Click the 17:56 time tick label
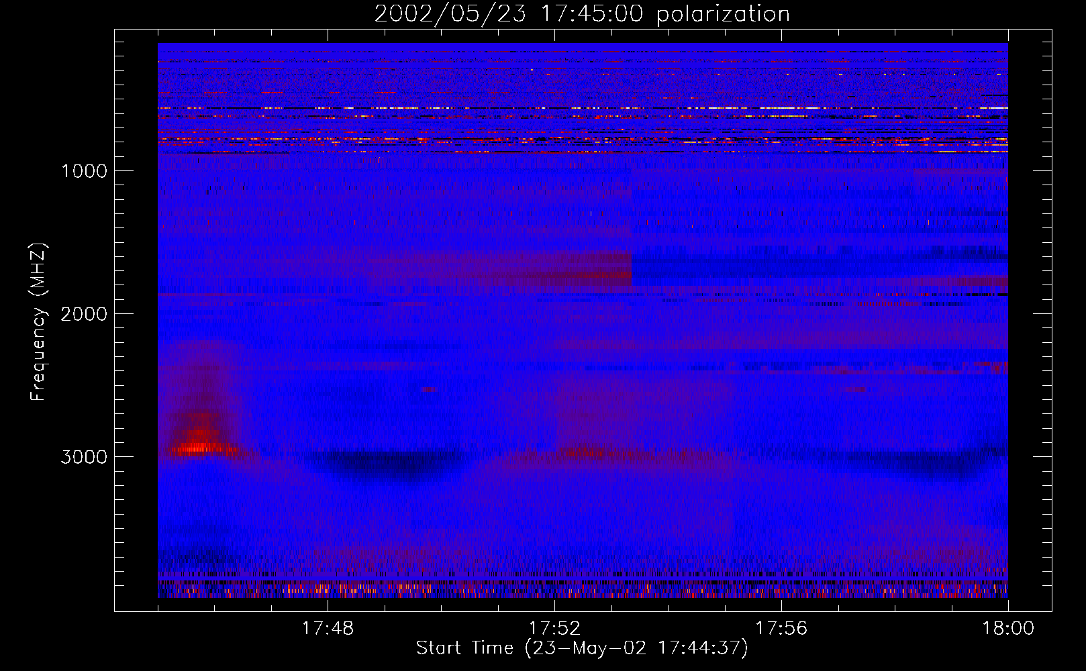This screenshot has width=1086, height=671. click(781, 629)
